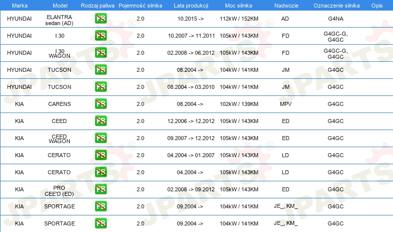The image size is (393, 232).
Task: Select fuel icon in CERATO row ending 01.2007
Action: 101,155
